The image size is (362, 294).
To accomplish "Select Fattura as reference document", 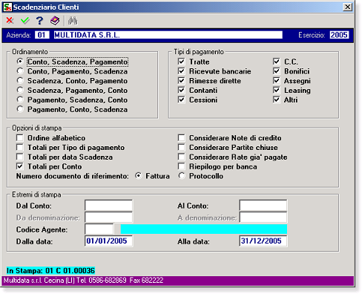I will (139, 176).
